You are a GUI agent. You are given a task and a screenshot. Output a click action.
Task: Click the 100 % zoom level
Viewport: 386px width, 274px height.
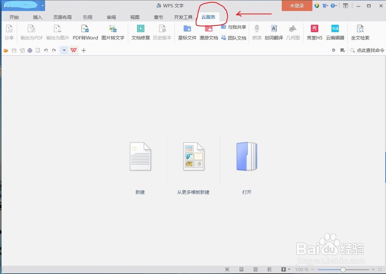coord(301,270)
